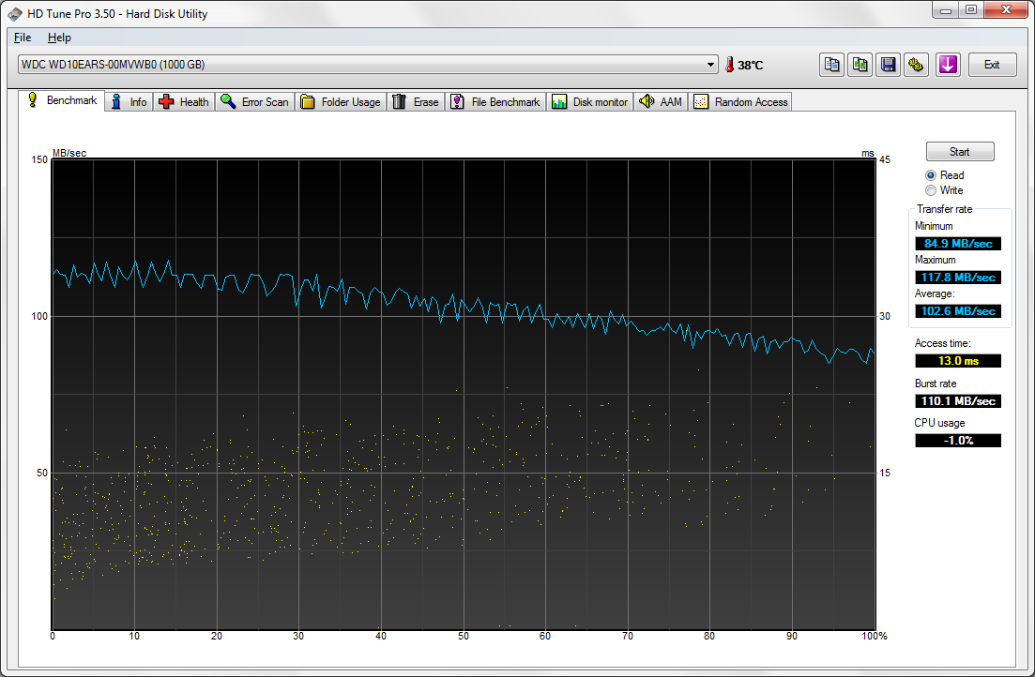This screenshot has width=1035, height=677.
Task: Click the HD Tune title bar app icon
Action: pos(15,13)
